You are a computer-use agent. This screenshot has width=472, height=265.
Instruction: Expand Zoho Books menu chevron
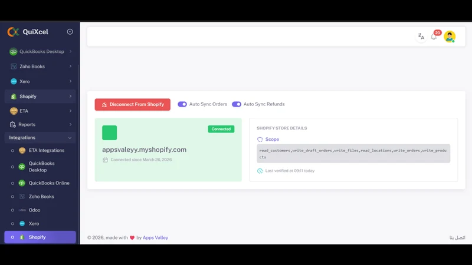tap(70, 66)
